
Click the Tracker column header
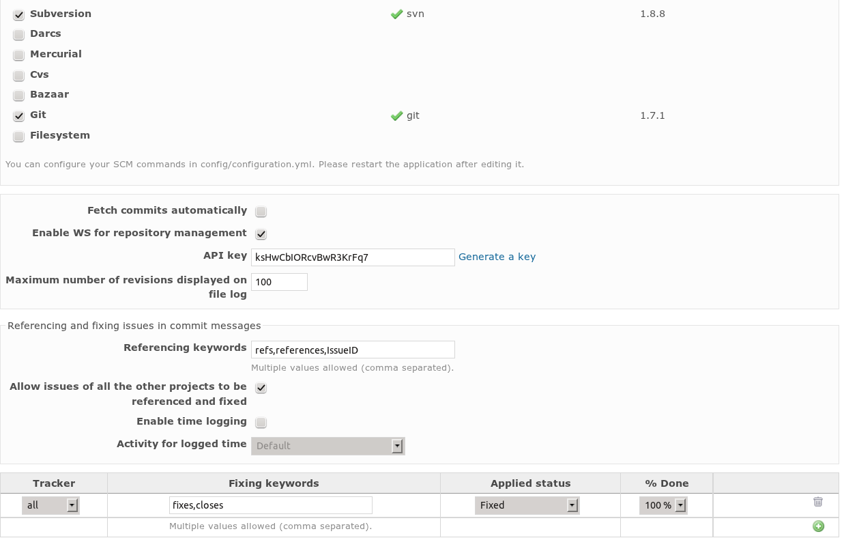(x=54, y=483)
